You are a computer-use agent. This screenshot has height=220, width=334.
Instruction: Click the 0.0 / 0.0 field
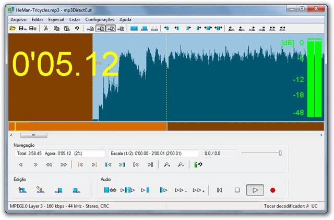coord(219,153)
